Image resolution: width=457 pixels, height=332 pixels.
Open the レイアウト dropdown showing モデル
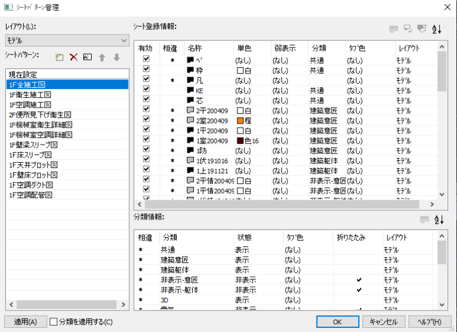pyautogui.click(x=67, y=40)
